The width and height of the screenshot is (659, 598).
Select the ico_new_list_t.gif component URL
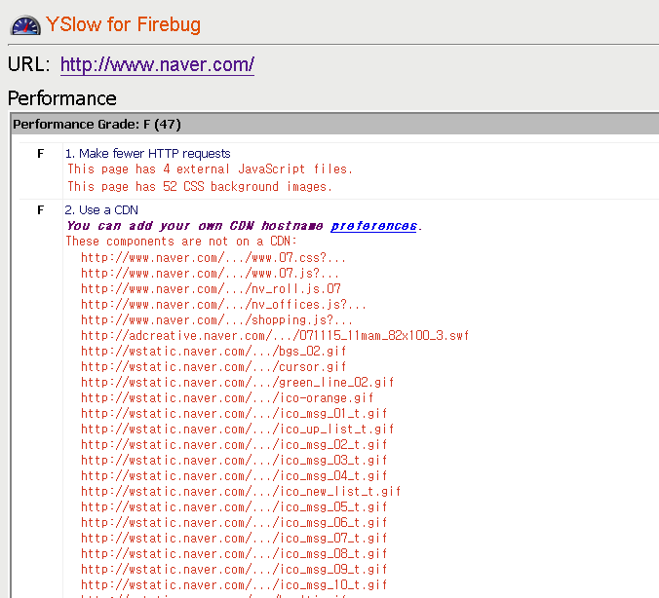(x=241, y=491)
